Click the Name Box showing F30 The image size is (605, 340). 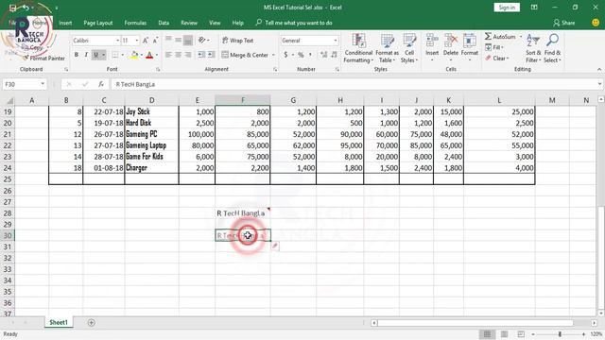(25, 84)
